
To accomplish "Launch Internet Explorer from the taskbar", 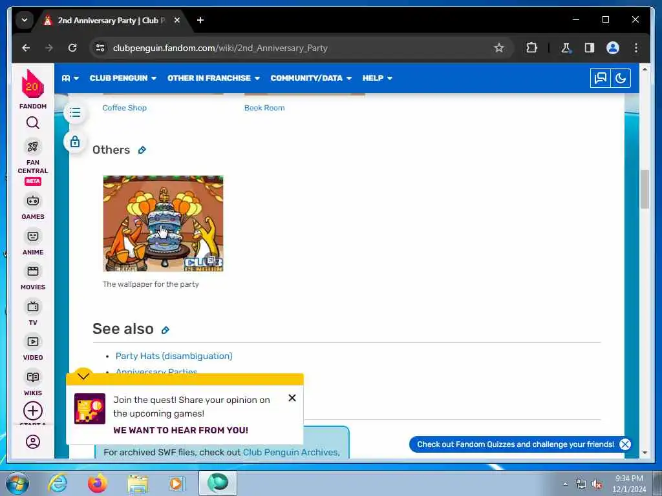I will tap(58, 483).
